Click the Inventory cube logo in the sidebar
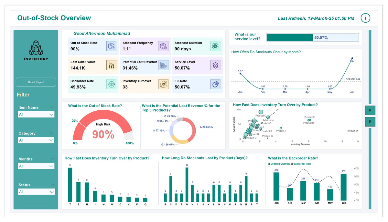The image size is (388, 222). 36,48
